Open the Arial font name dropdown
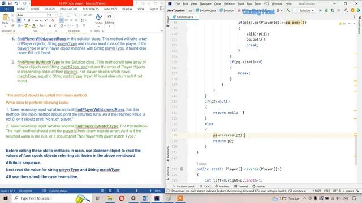Image resolution: width=362 pixels, height=203 pixels. 46,15
